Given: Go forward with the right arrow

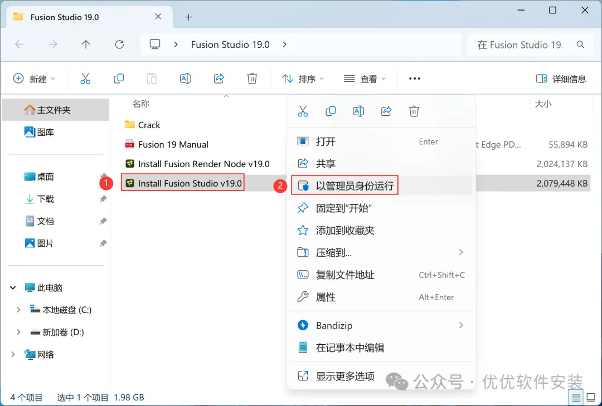Looking at the screenshot, I should pyautogui.click(x=52, y=45).
